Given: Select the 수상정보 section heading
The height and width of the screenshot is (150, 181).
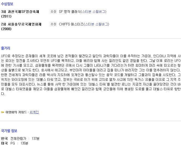Looking at the screenshot, I should point(7,4).
